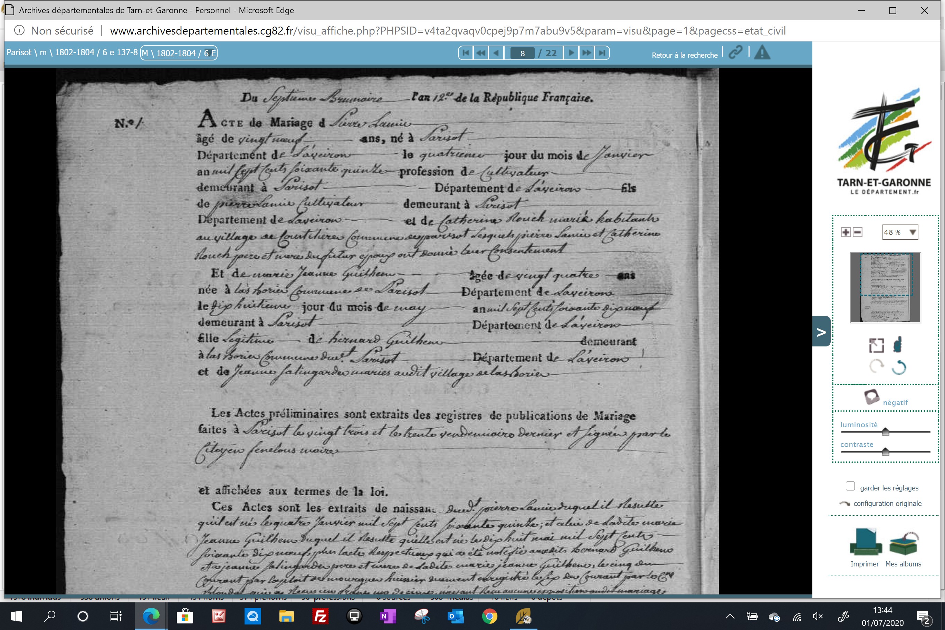Zoom out with the minus icon
Image resolution: width=945 pixels, height=630 pixels.
(x=857, y=232)
